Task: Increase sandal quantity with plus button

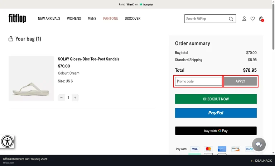Action: [75, 98]
